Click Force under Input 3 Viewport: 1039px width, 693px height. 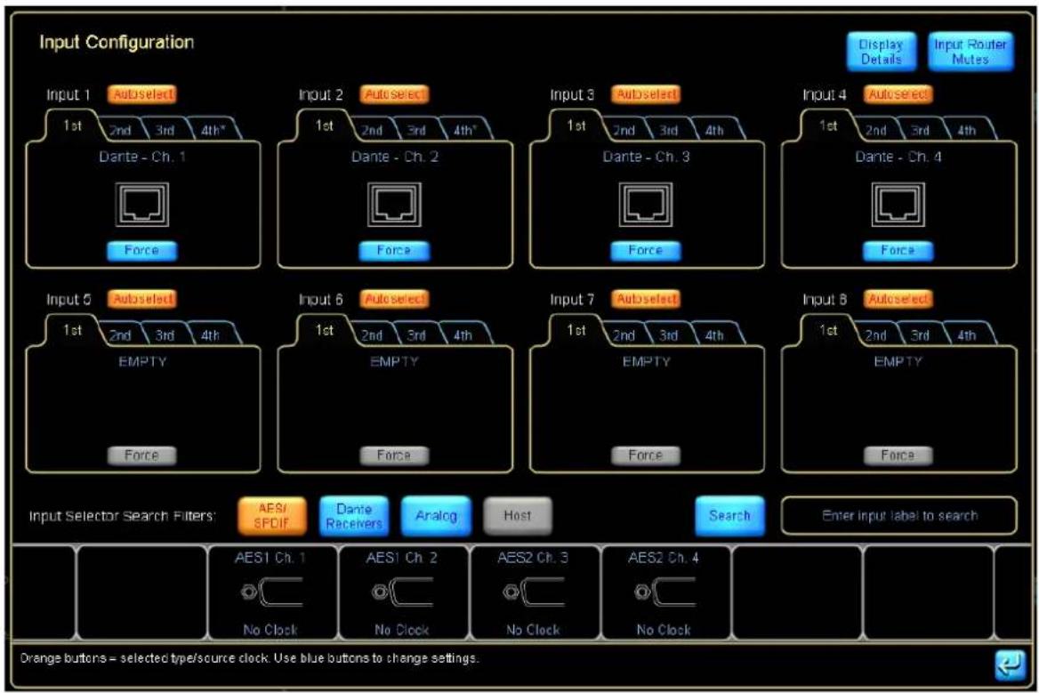pos(646,251)
